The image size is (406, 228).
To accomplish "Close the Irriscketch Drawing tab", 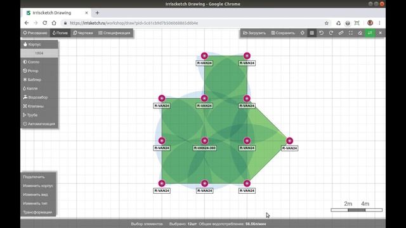I will coord(86,13).
